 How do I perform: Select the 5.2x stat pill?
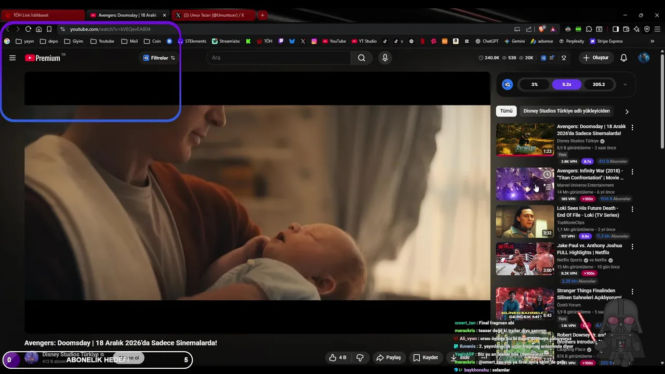pos(567,84)
